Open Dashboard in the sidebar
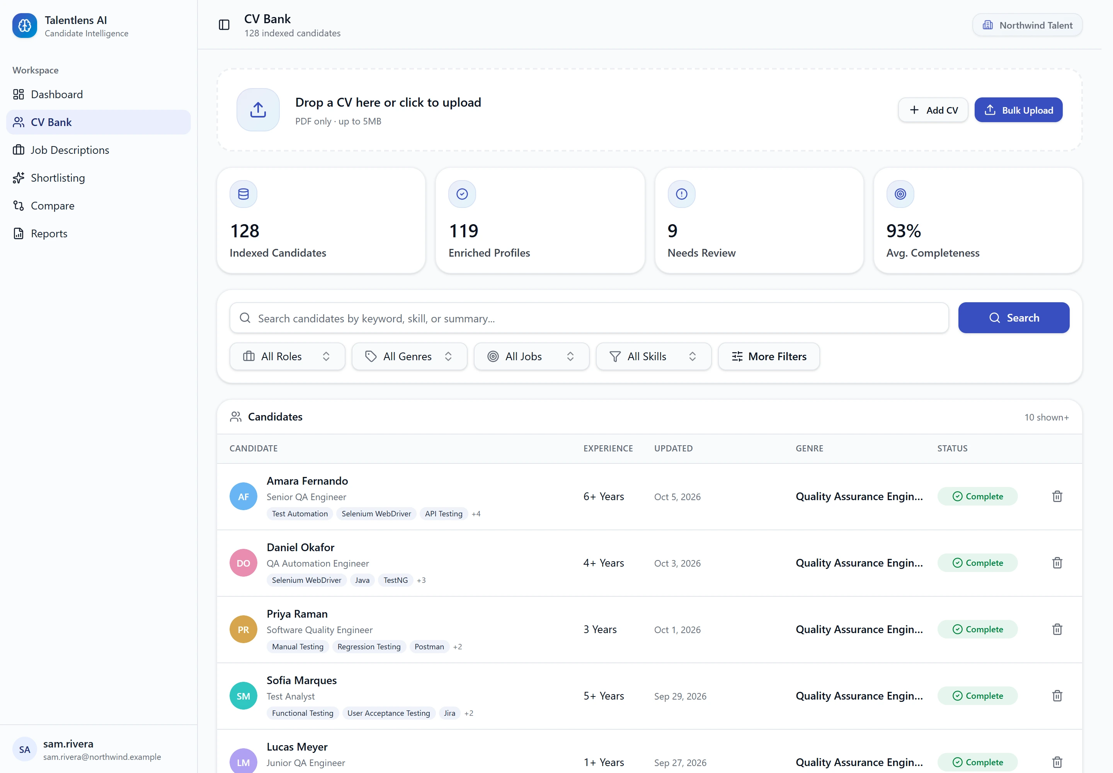Viewport: 1113px width, 773px height. (98, 94)
